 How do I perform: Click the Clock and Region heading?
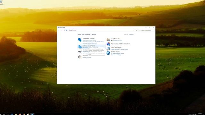pyautogui.click(x=116, y=48)
